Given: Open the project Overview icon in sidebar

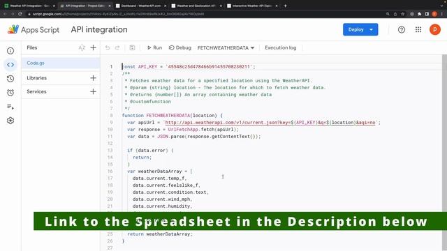Looking at the screenshot, I should coord(10,51).
